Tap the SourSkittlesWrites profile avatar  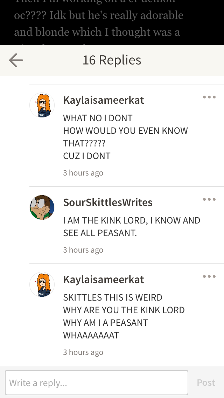point(42,207)
